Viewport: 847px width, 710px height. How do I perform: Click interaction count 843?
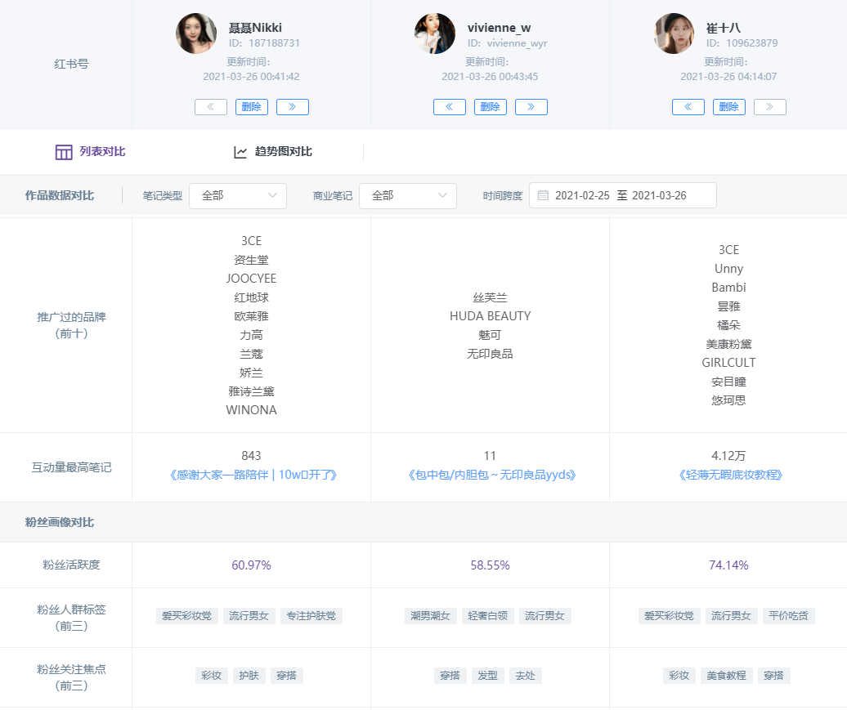pos(251,456)
